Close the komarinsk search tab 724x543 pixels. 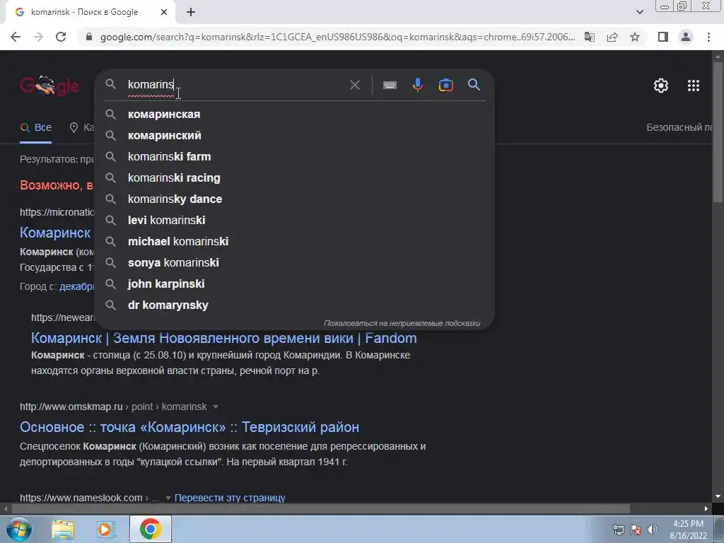point(163,12)
